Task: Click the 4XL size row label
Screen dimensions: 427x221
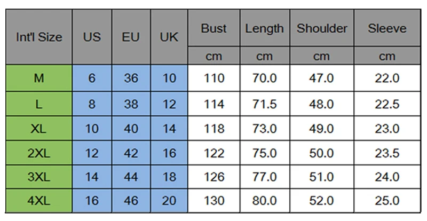Action: (x=39, y=201)
